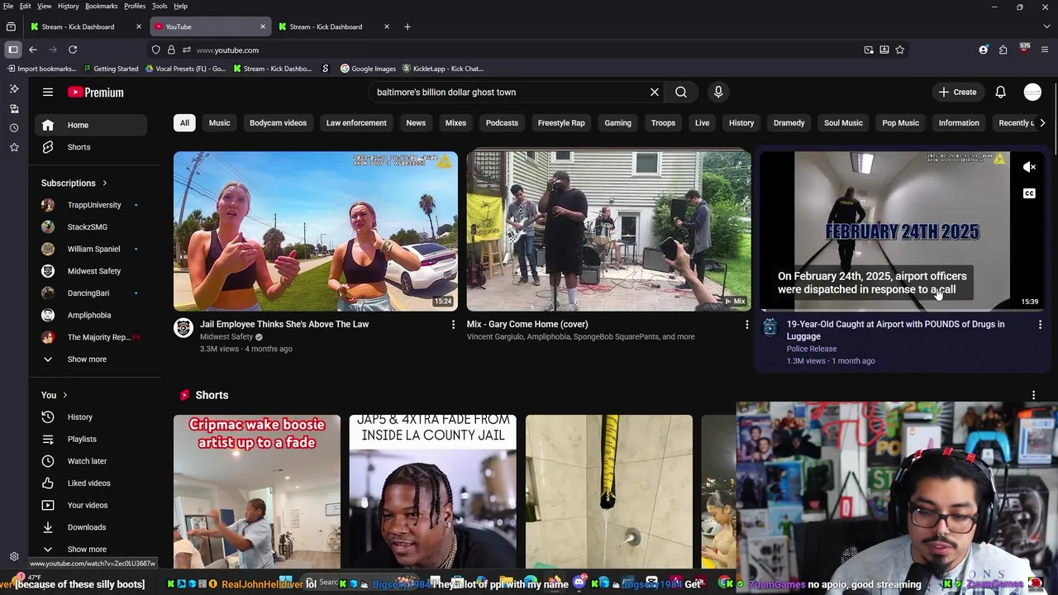Open the Bookmarks menu
This screenshot has height=595, width=1058.
coord(102,6)
